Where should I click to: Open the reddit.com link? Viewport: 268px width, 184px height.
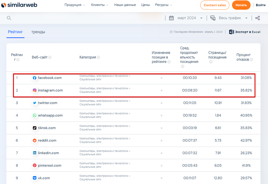[47, 140]
